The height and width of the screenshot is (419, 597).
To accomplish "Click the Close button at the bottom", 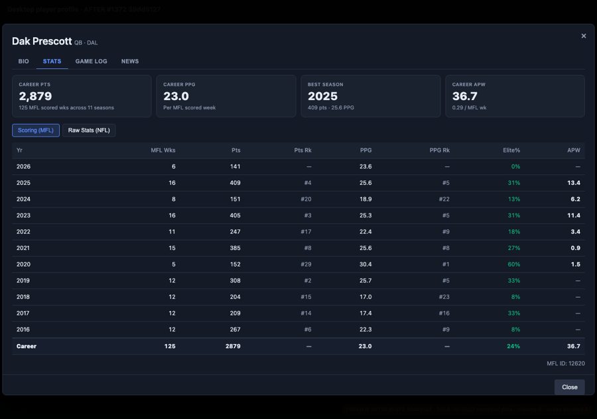I will (x=570, y=387).
